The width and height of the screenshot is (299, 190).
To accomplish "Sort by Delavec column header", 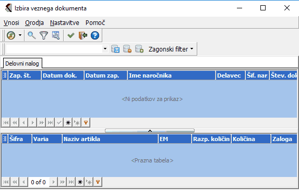I will (230, 75).
